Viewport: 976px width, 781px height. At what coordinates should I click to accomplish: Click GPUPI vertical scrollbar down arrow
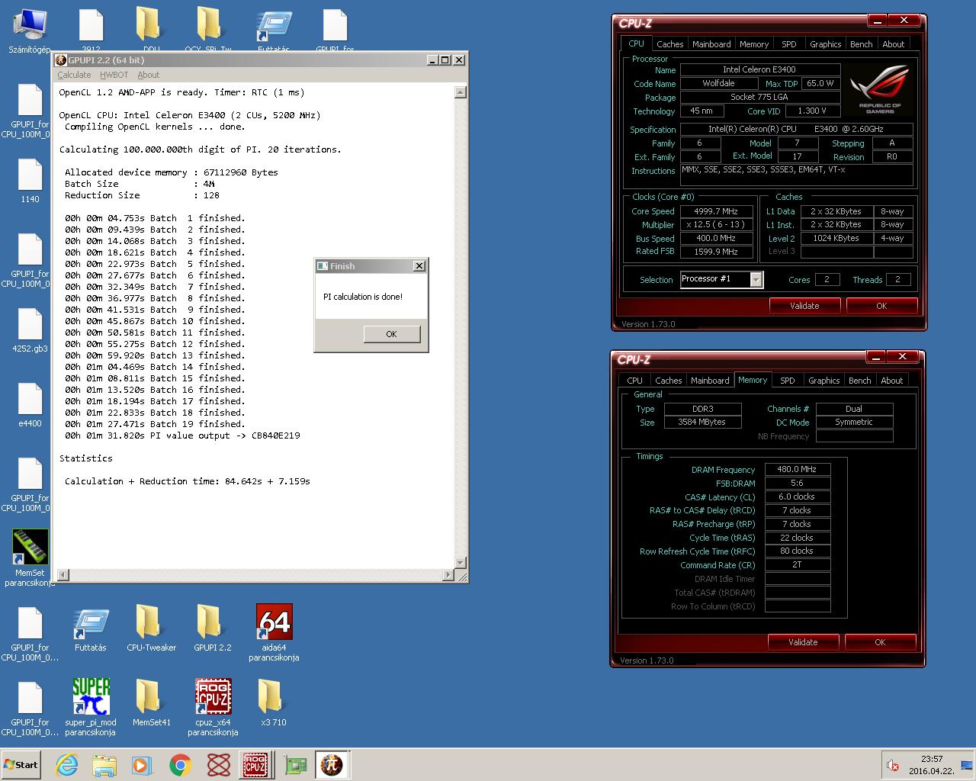[460, 562]
